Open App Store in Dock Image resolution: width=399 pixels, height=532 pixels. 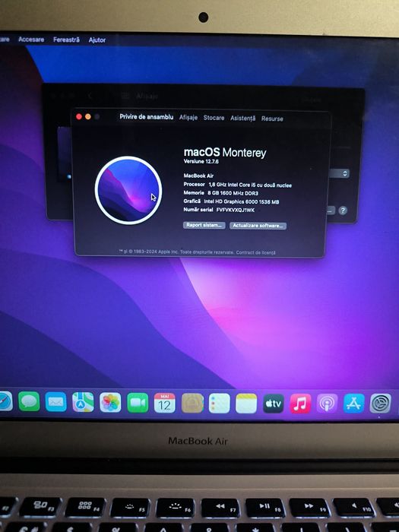[353, 404]
